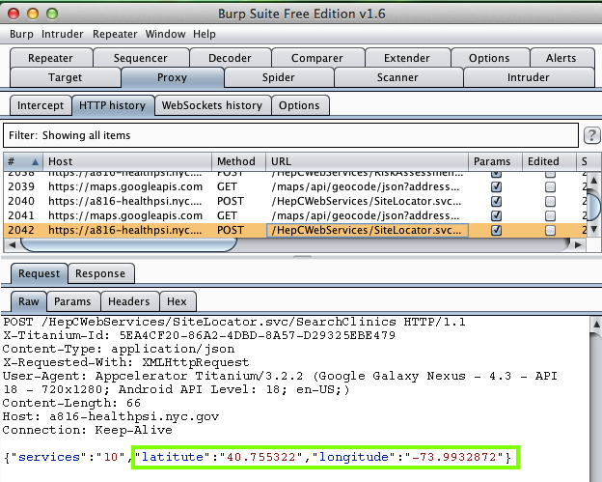Click the vertical scrollbar thumb of history table

pyautogui.click(x=593, y=208)
